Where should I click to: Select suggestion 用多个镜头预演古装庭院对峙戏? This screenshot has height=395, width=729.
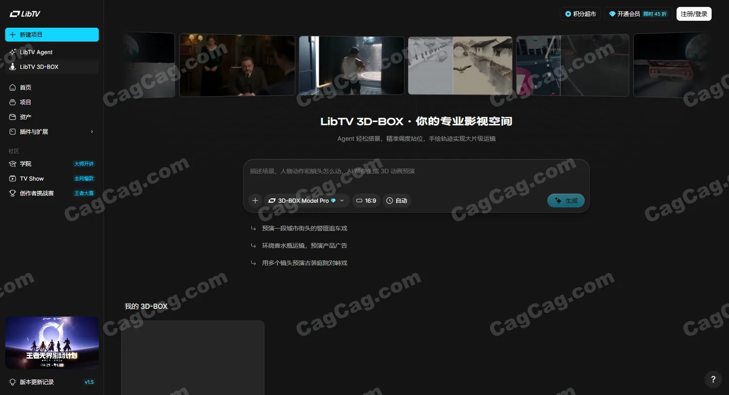304,263
